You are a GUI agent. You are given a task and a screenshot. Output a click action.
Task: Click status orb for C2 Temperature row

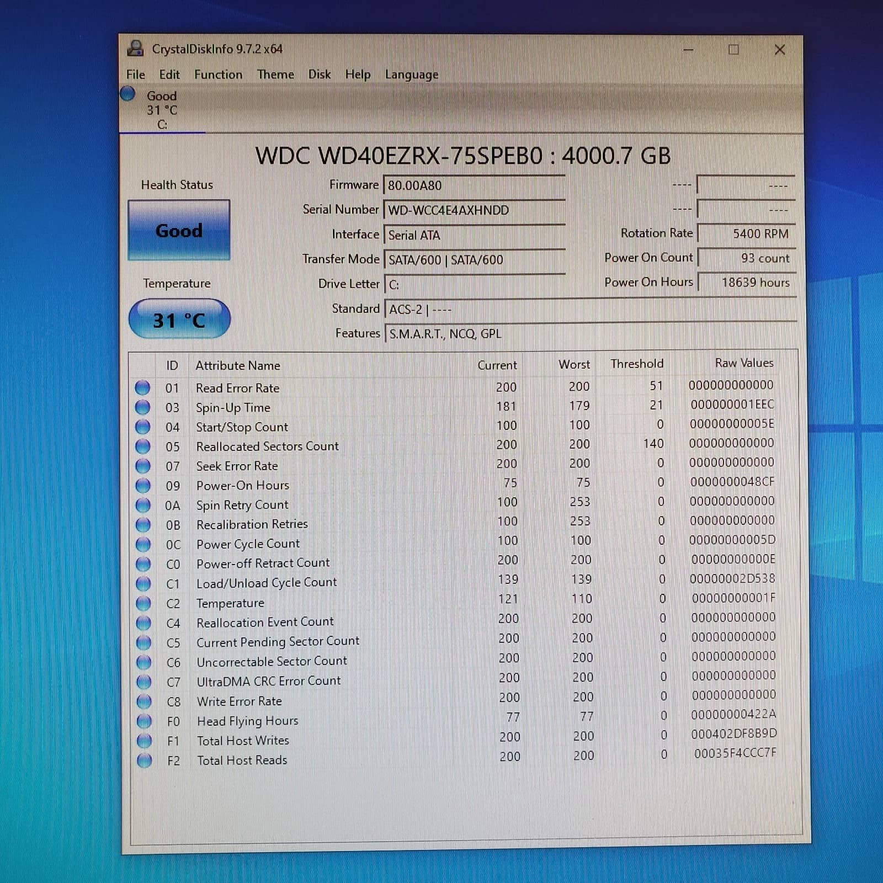click(x=143, y=603)
